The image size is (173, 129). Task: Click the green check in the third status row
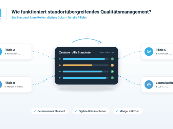pos(112,72)
